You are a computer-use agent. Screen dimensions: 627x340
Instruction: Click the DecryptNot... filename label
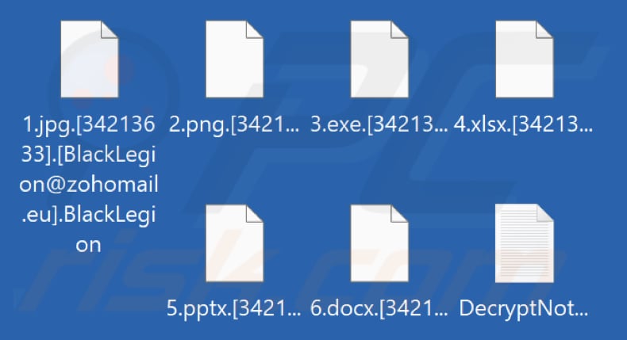[524, 309]
